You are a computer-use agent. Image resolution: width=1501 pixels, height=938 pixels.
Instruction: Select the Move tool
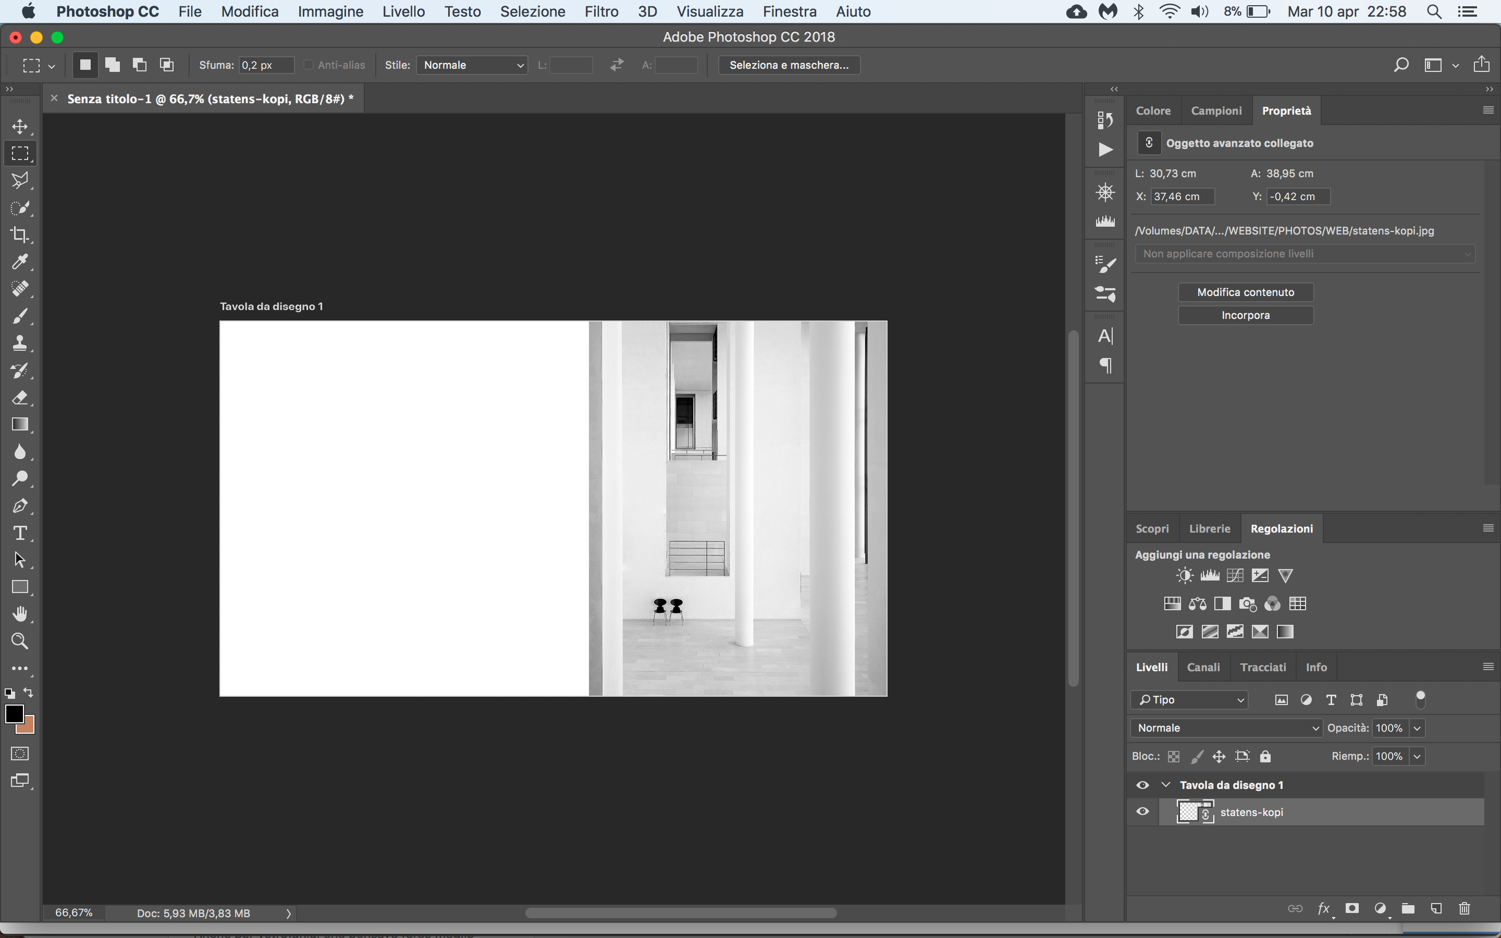click(x=20, y=127)
